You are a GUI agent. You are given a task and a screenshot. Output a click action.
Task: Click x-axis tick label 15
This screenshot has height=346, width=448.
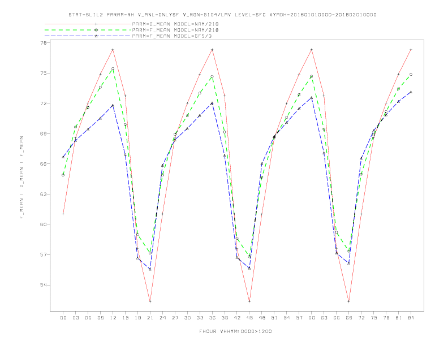pyautogui.click(x=125, y=318)
